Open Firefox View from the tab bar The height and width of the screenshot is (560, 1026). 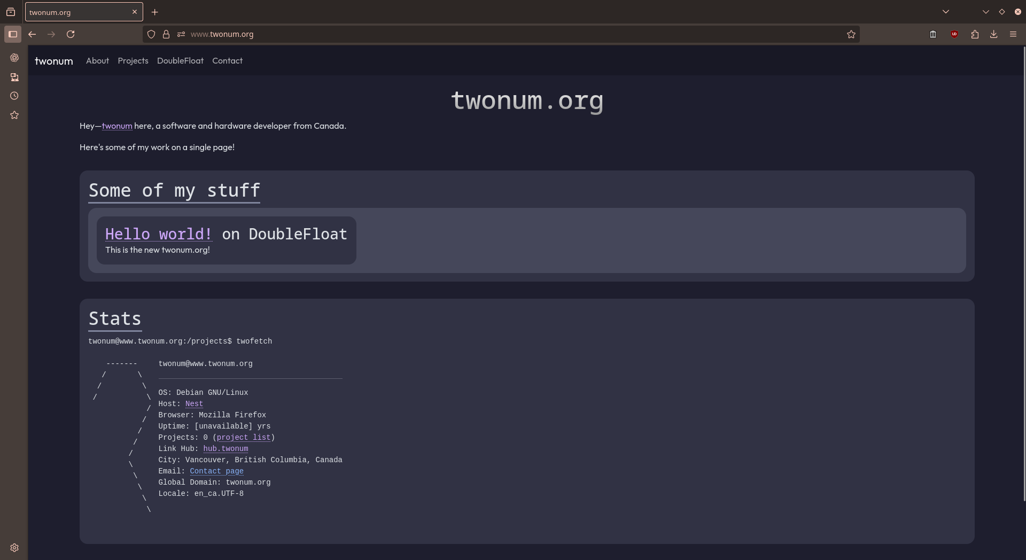click(x=11, y=12)
